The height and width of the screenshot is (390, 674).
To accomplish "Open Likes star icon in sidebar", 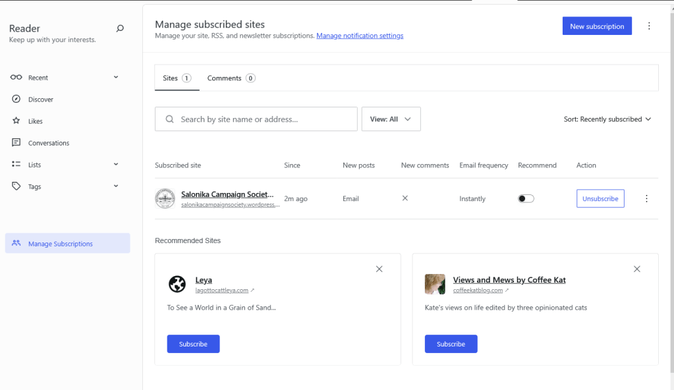I will point(16,121).
